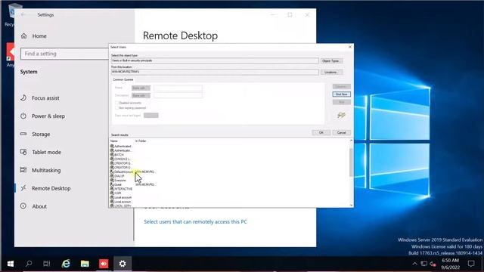This screenshot has height=272, width=484.
Task: Open the Description 'Starts with' dropdown
Action: click(x=141, y=96)
